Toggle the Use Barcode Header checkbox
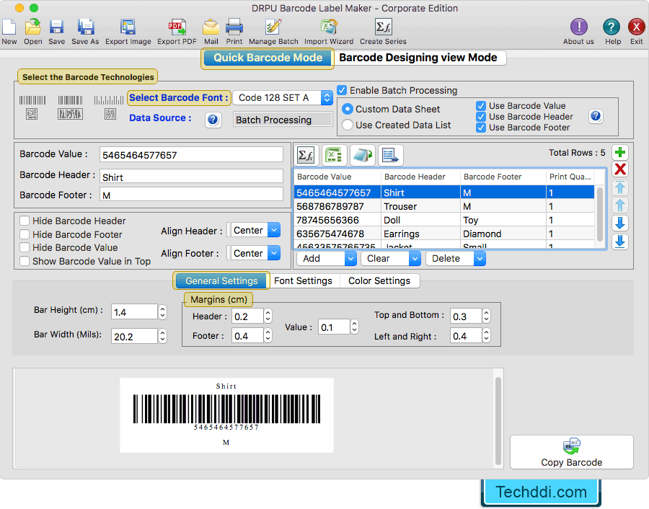649x509 pixels. pos(480,117)
